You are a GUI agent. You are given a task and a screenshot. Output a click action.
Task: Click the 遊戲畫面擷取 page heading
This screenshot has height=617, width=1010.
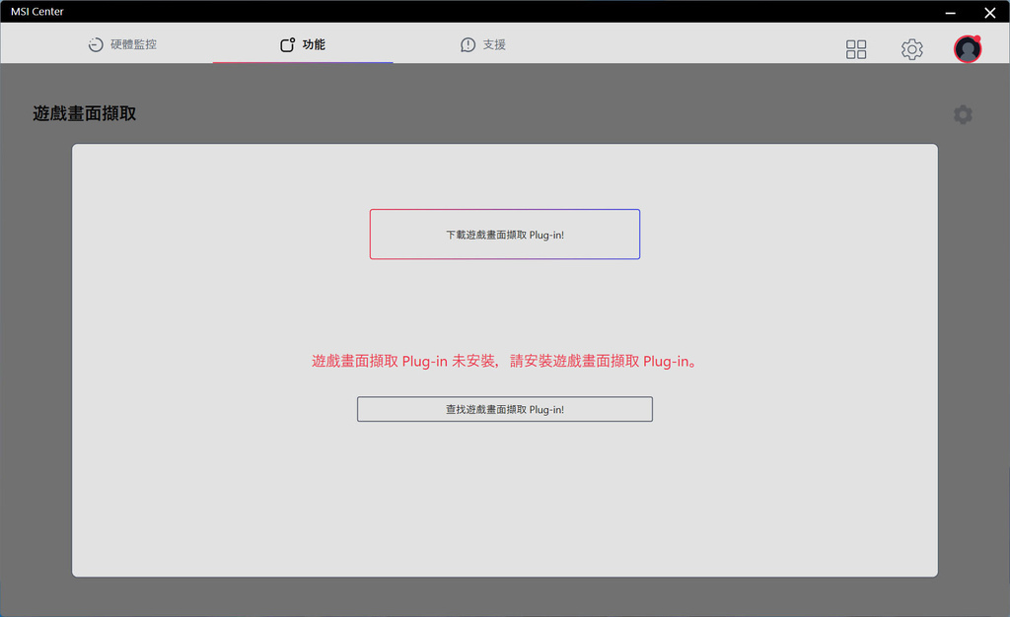pyautogui.click(x=85, y=114)
